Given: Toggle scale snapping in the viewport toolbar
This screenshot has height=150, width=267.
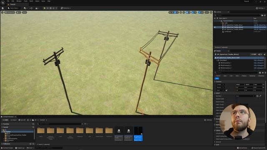Looking at the screenshot, I should pos(199,12).
